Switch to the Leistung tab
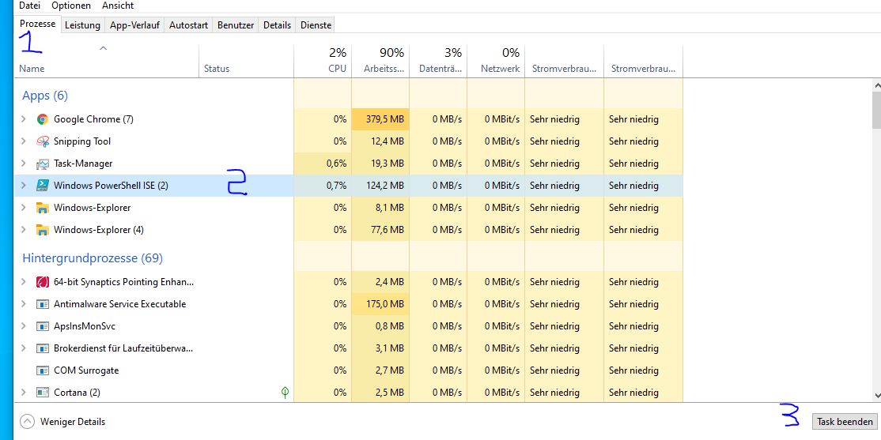The image size is (881, 440). tap(82, 25)
